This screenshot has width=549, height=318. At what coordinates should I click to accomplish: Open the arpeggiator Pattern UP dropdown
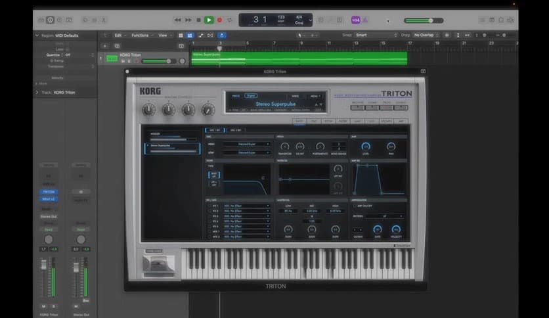click(x=384, y=216)
